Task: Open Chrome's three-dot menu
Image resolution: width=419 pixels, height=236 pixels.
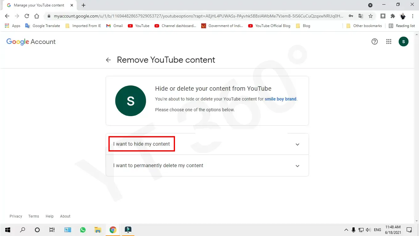Action: click(413, 16)
